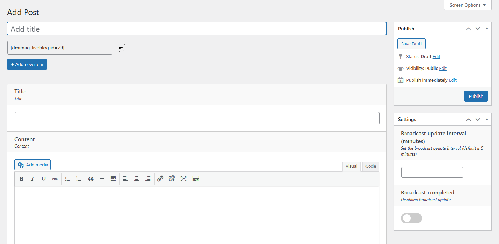Edit the publish date
The height and width of the screenshot is (244, 499).
(x=453, y=80)
